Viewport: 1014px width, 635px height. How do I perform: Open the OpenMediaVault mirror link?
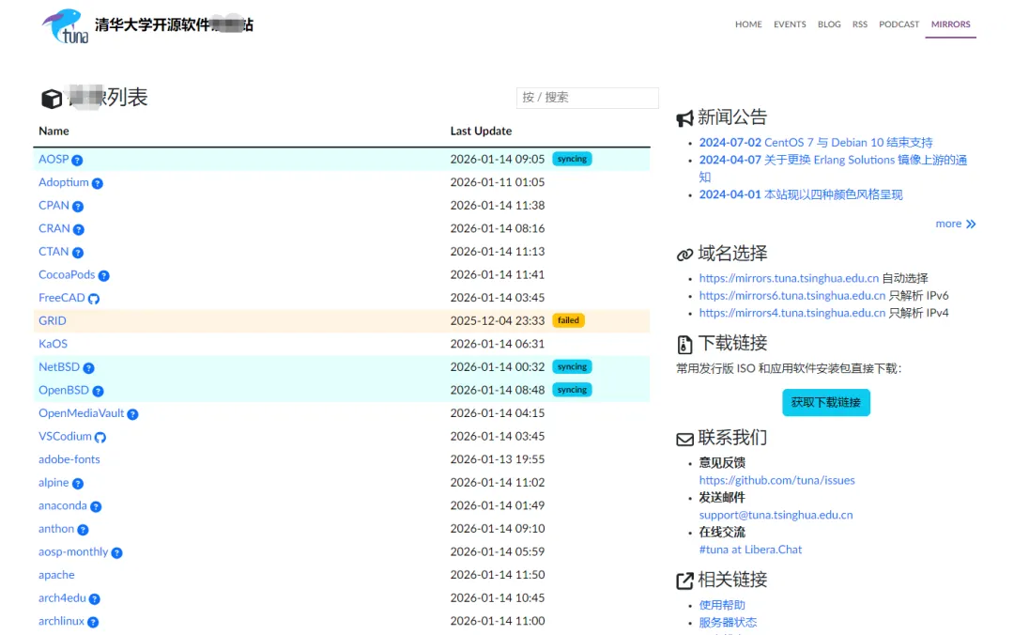81,413
